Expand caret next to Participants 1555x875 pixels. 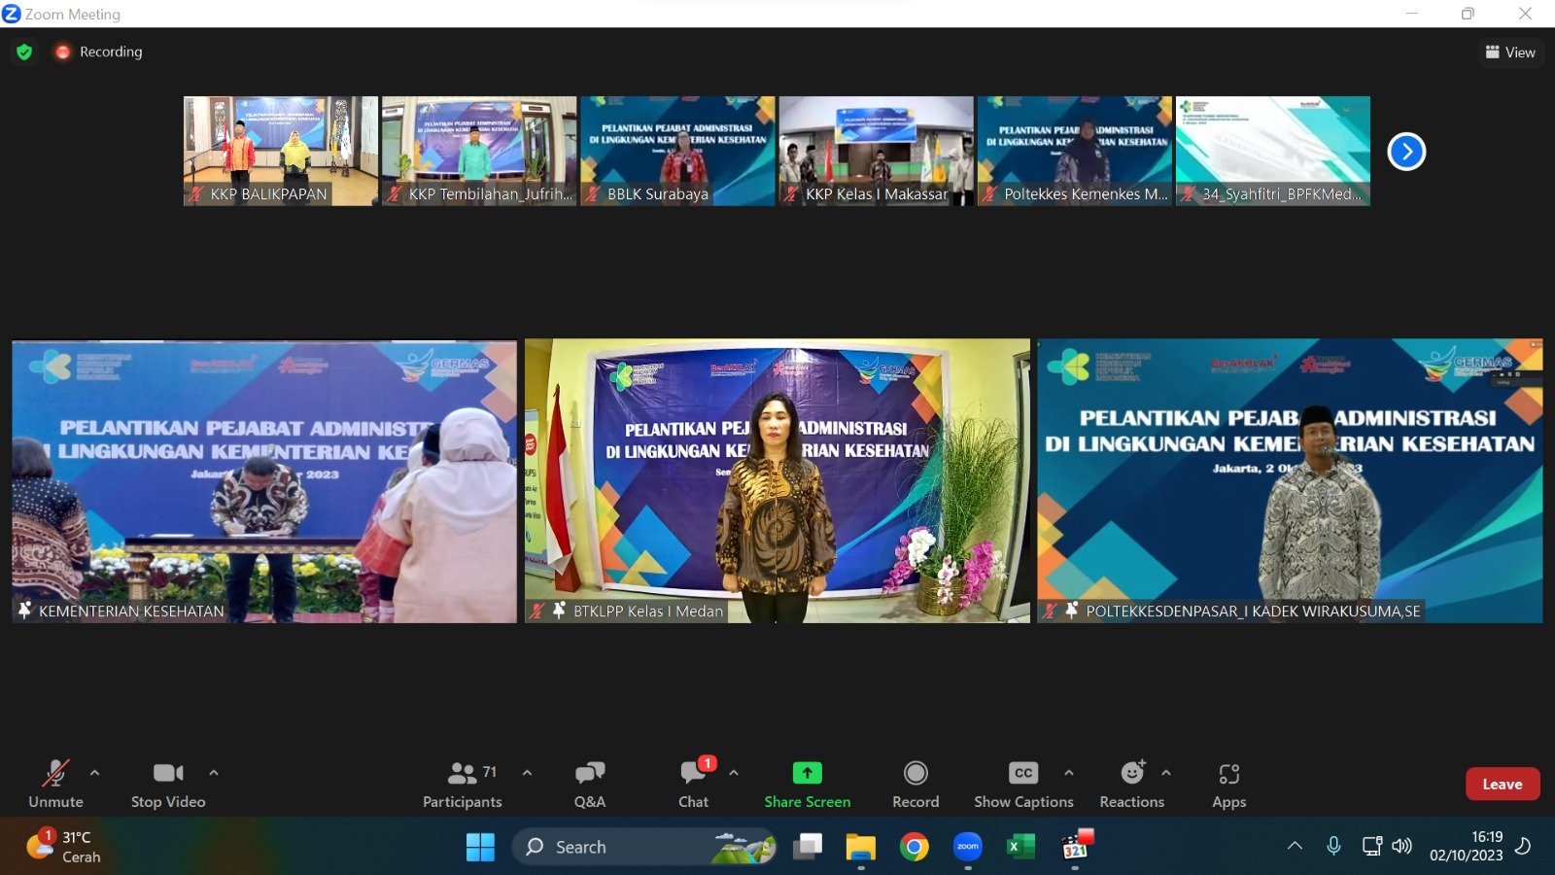coord(527,773)
